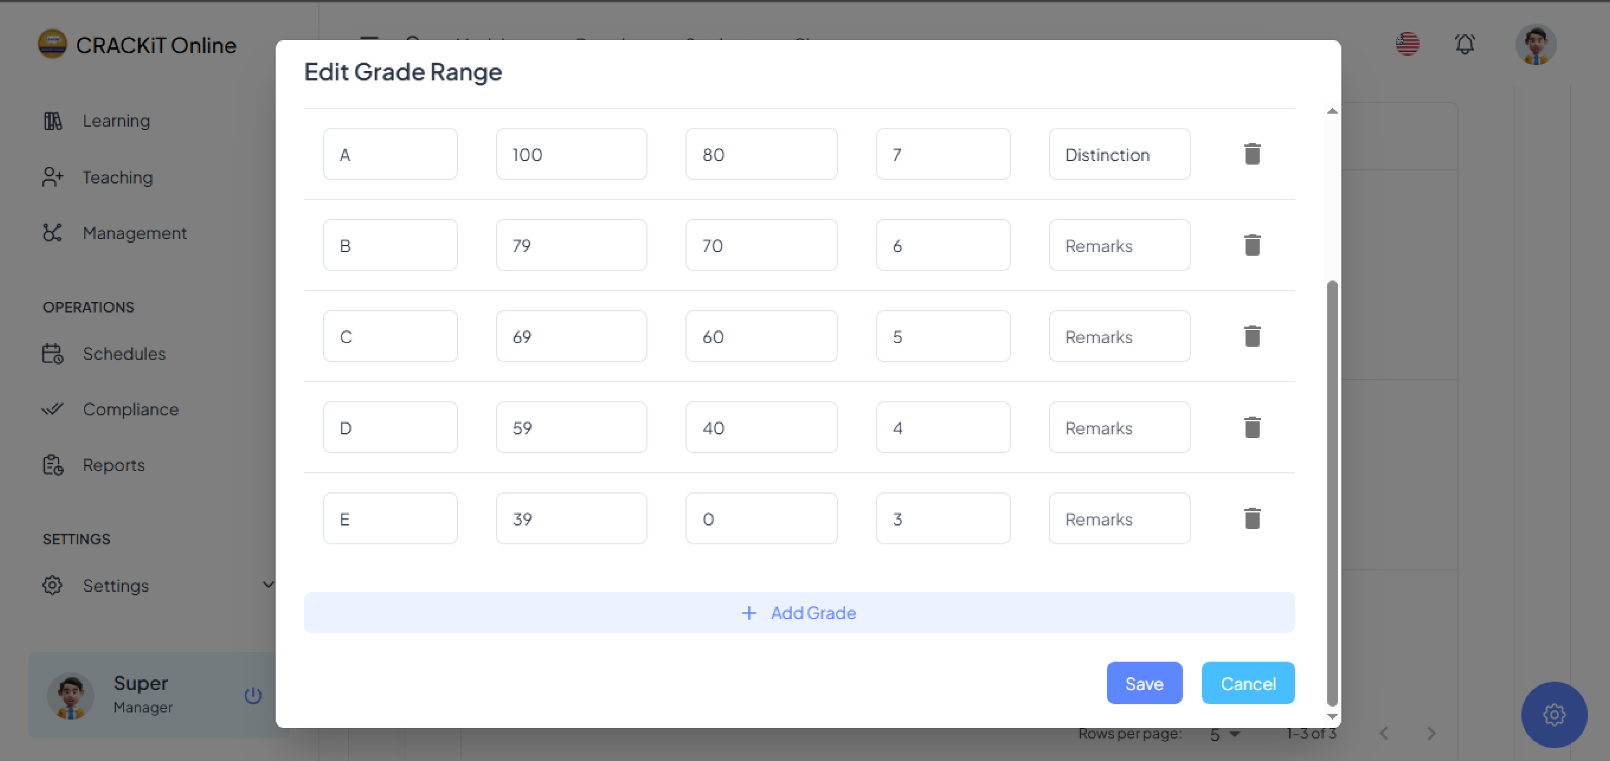Open the rows per page dropdown
1610x761 pixels.
(1224, 734)
